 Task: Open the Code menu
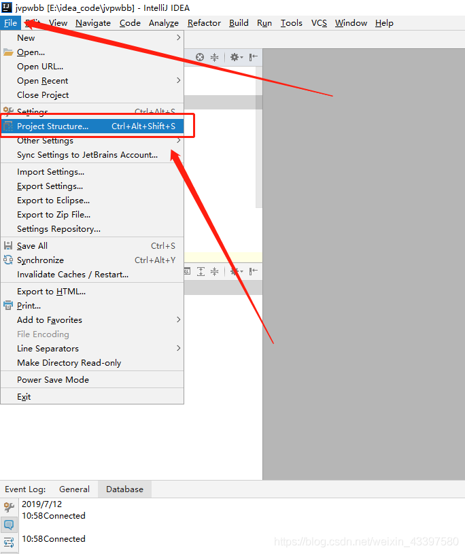click(130, 23)
